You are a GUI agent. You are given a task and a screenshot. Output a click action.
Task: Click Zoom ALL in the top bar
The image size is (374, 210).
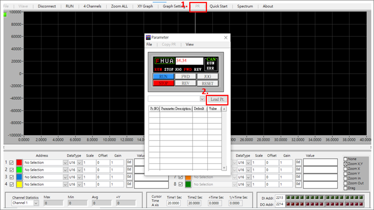tap(119, 6)
